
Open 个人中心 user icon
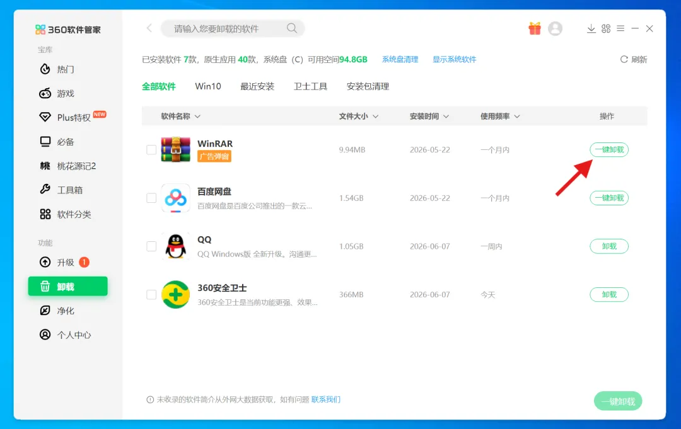(x=45, y=335)
